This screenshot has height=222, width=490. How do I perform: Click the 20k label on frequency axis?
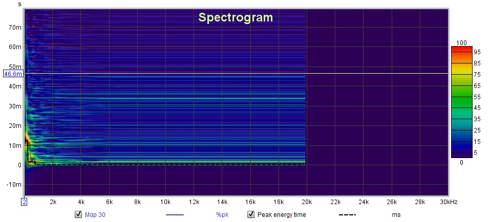tap(306, 202)
